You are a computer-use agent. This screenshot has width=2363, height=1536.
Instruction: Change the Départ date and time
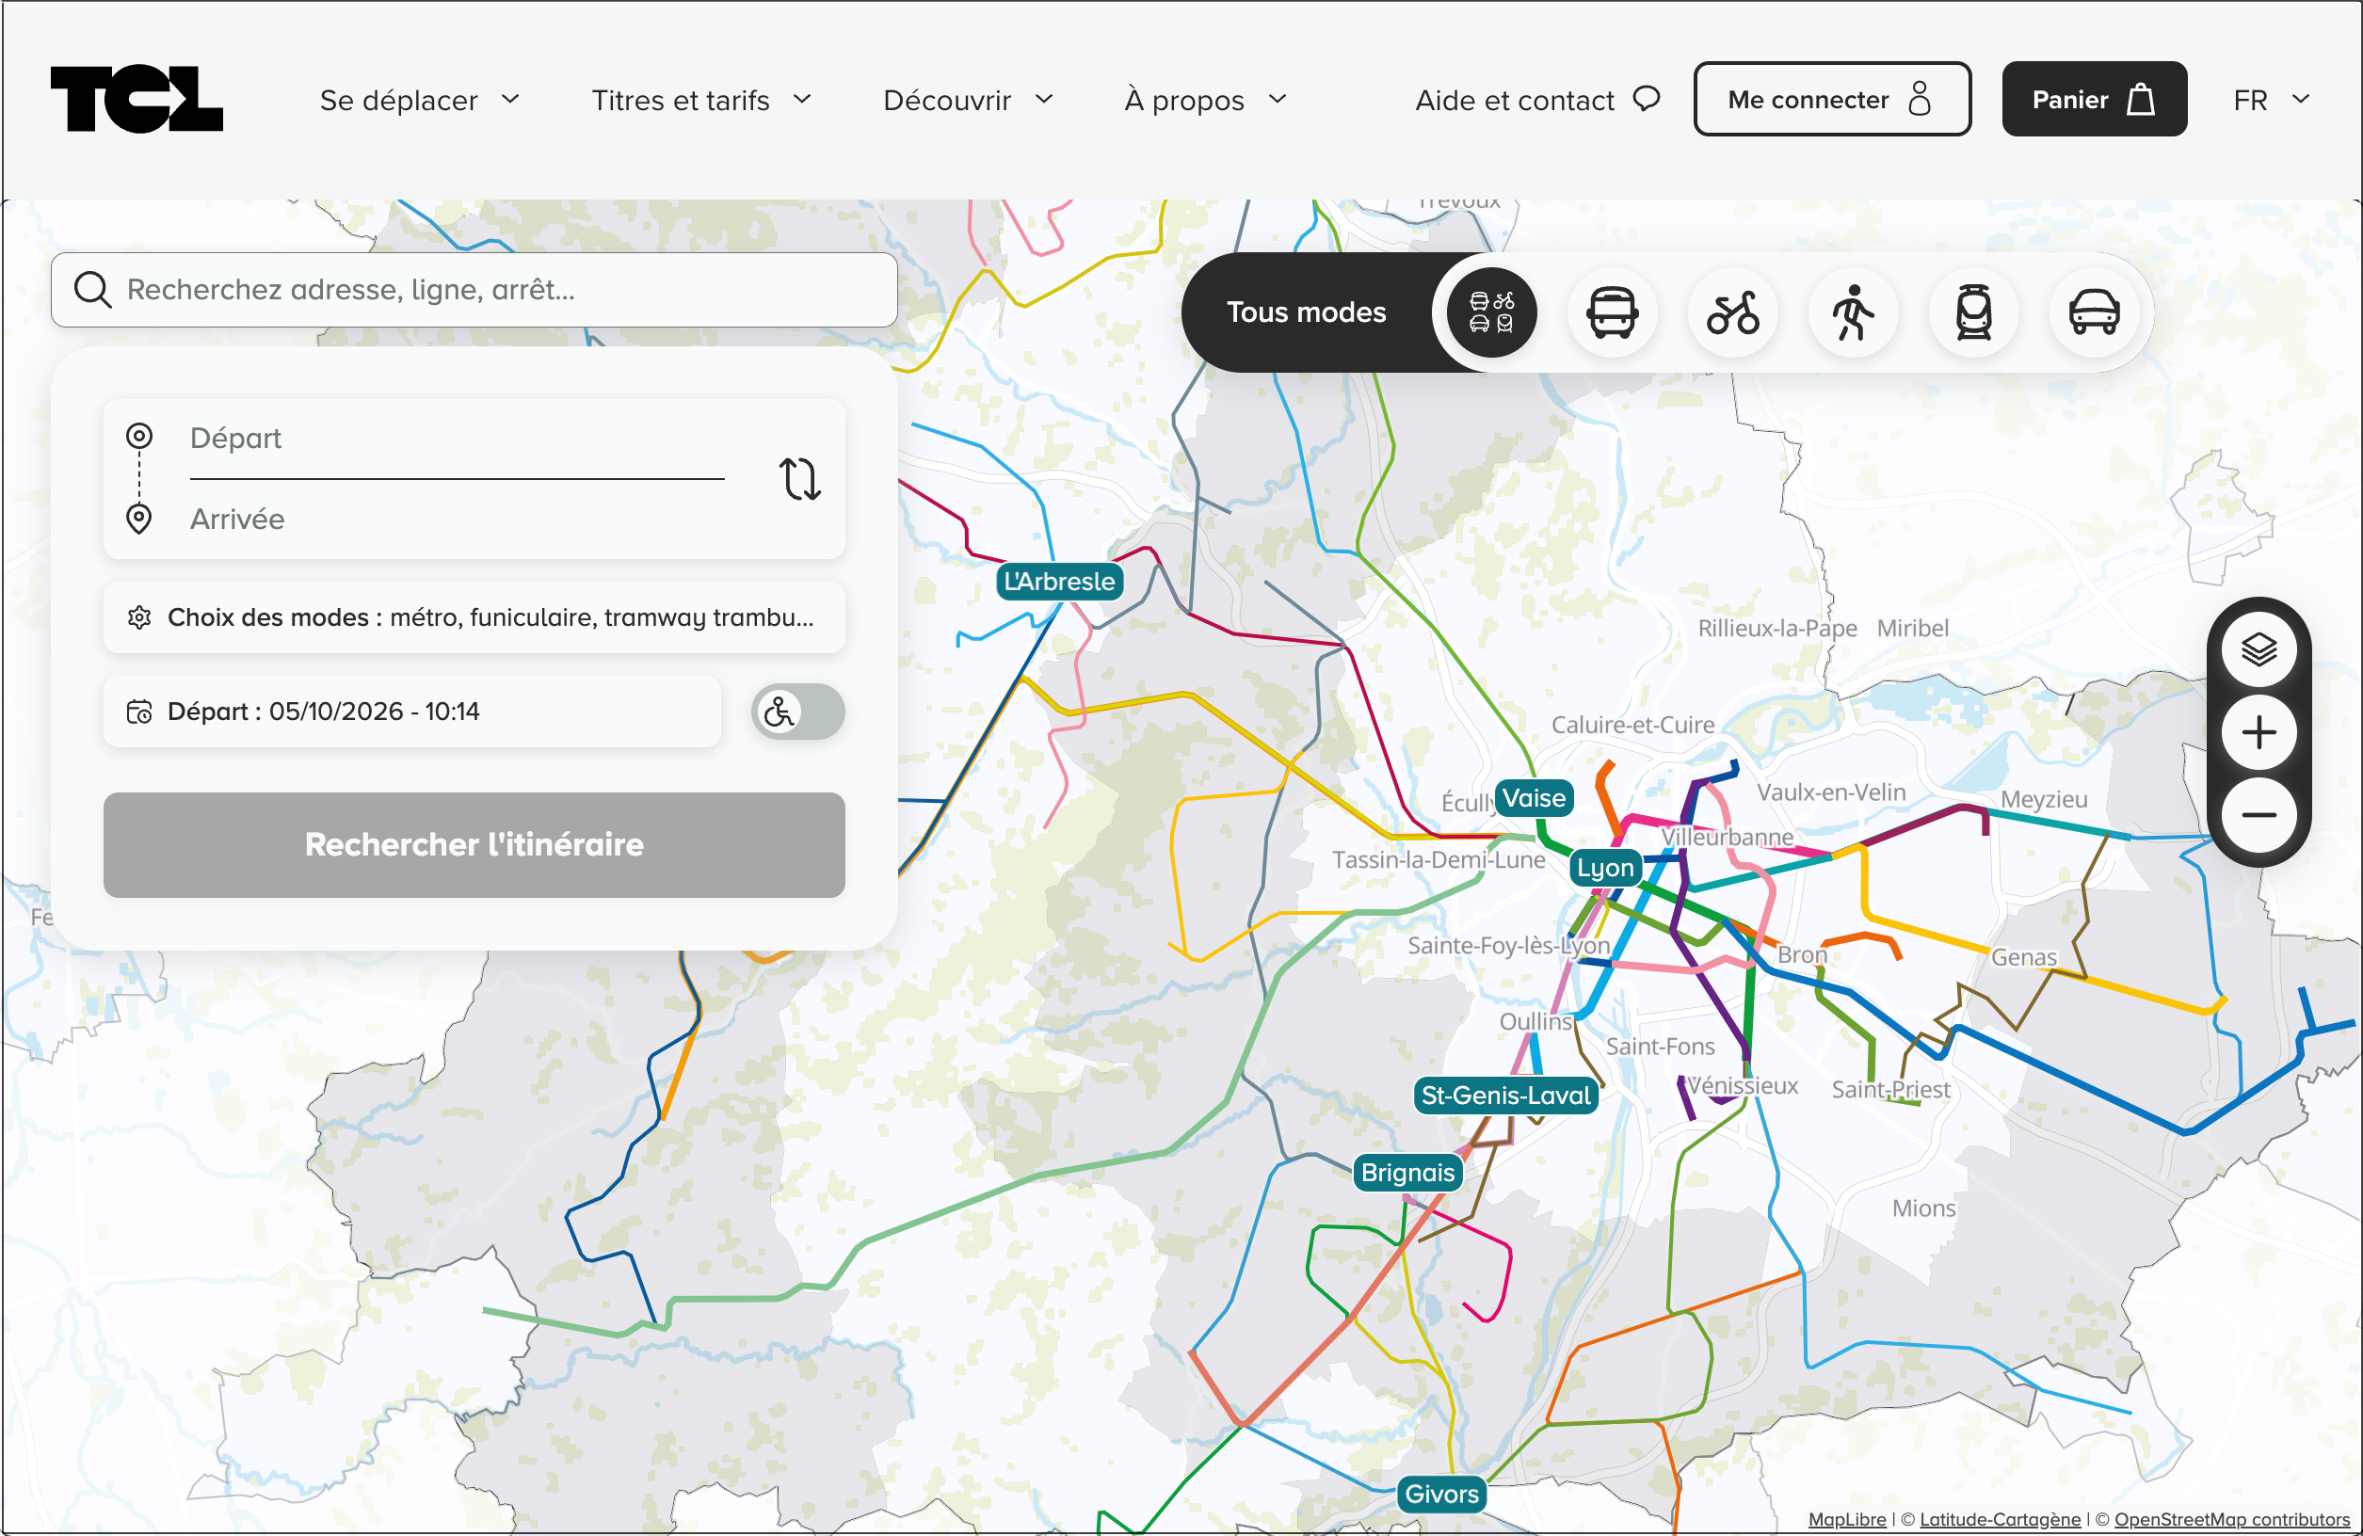click(x=412, y=712)
